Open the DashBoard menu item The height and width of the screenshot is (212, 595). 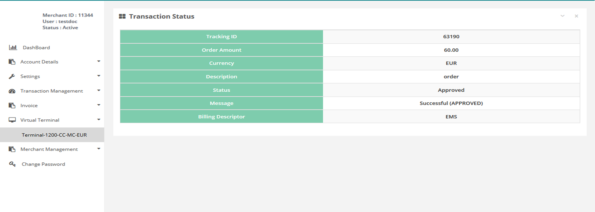[36, 47]
